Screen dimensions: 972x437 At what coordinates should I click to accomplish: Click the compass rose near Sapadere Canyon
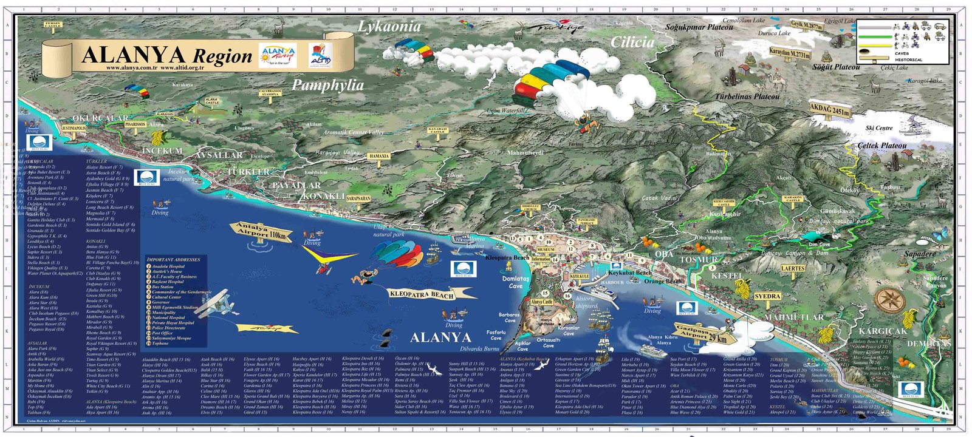click(x=890, y=299)
